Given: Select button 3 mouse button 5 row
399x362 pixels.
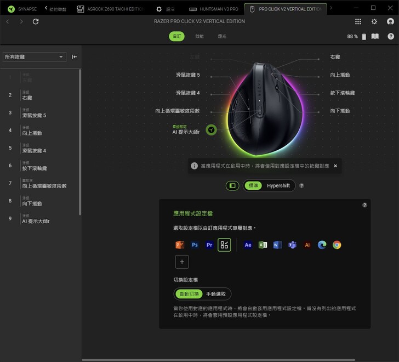Looking at the screenshot, I should pyautogui.click(x=41, y=112).
